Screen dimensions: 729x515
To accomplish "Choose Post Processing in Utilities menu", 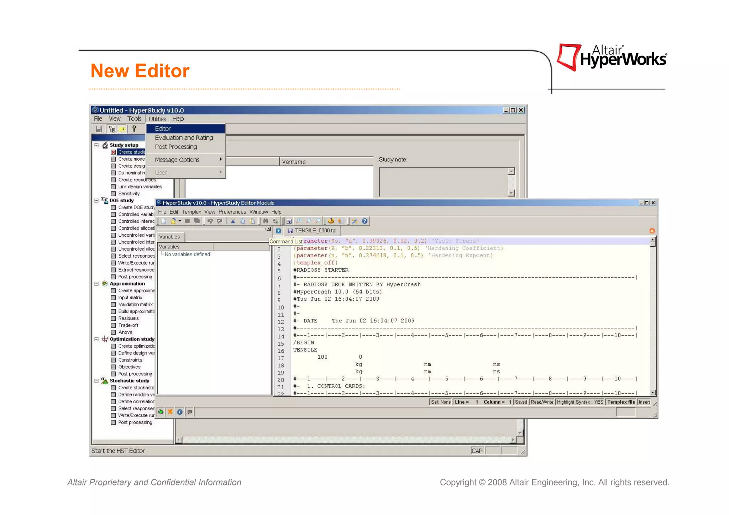I will pos(186,147).
